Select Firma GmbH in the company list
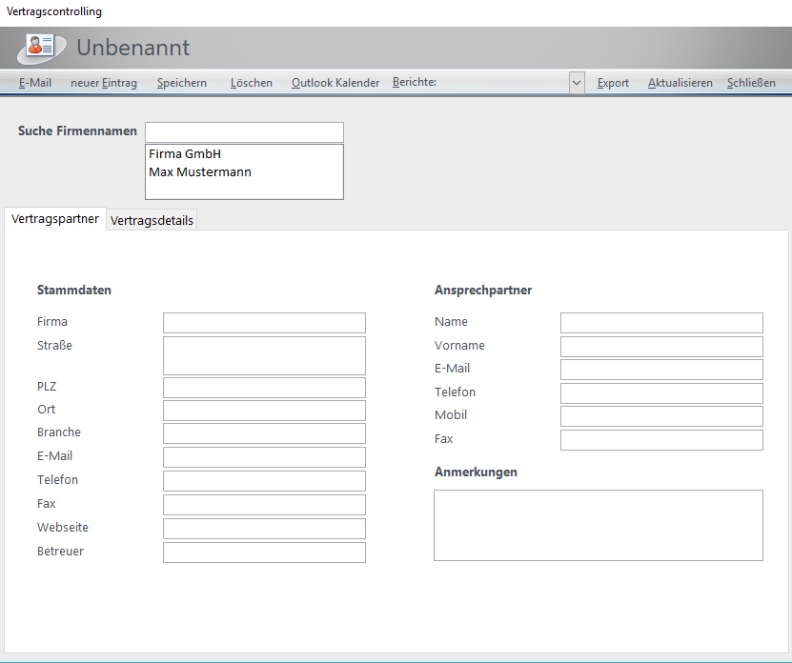Screen dimensions: 792x663 [185, 154]
